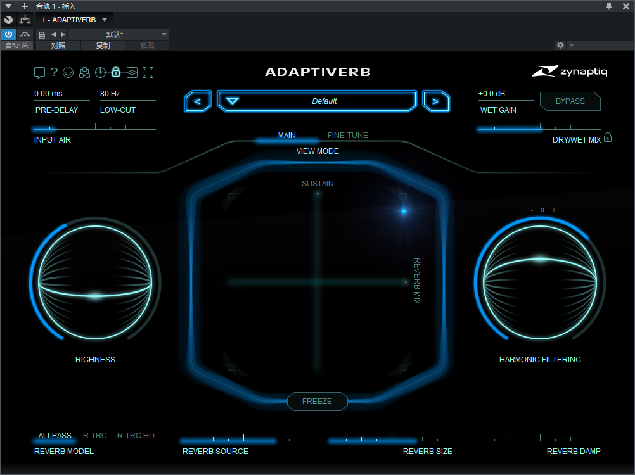Open help via the question mark icon
Screen dimensions: 635x475
pos(54,72)
